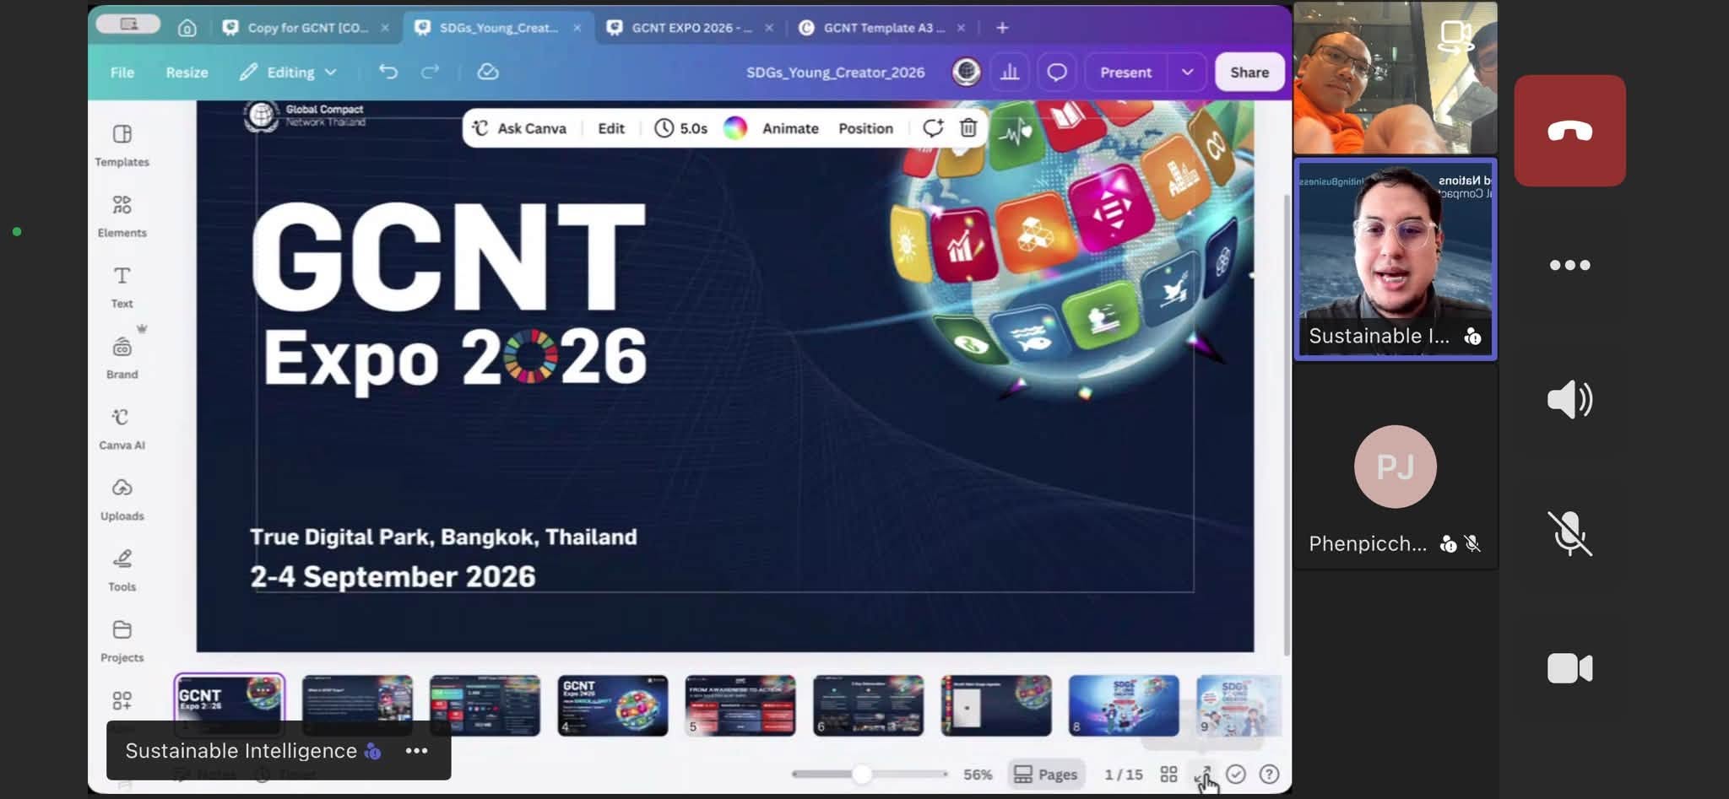Undo the last edit

(388, 72)
